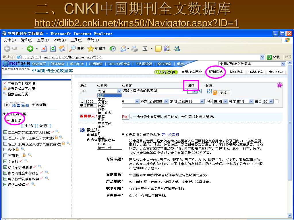
Task: Click the play icon beside 检索导航
Action: tap(7, 105)
